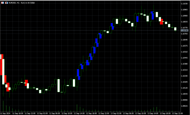Click the 12 Sep 02:00 time label
190x115 pixels.
coord(42,113)
